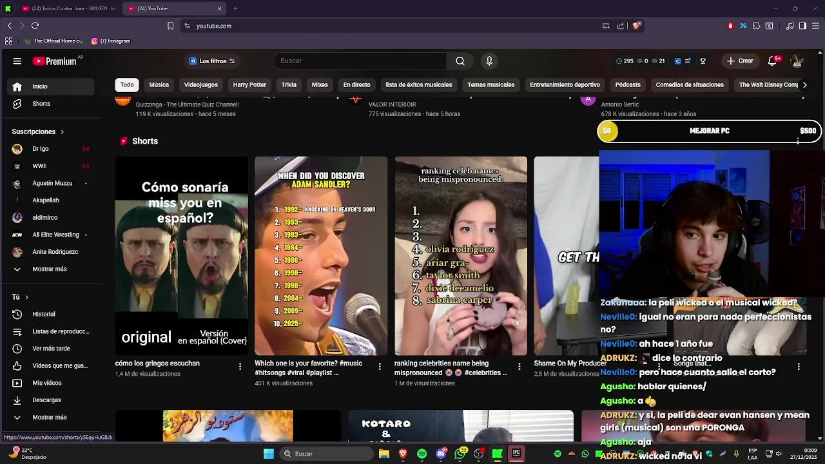Bookmark the page in address bar
Image resolution: width=825 pixels, height=464 pixels.
coord(170,26)
